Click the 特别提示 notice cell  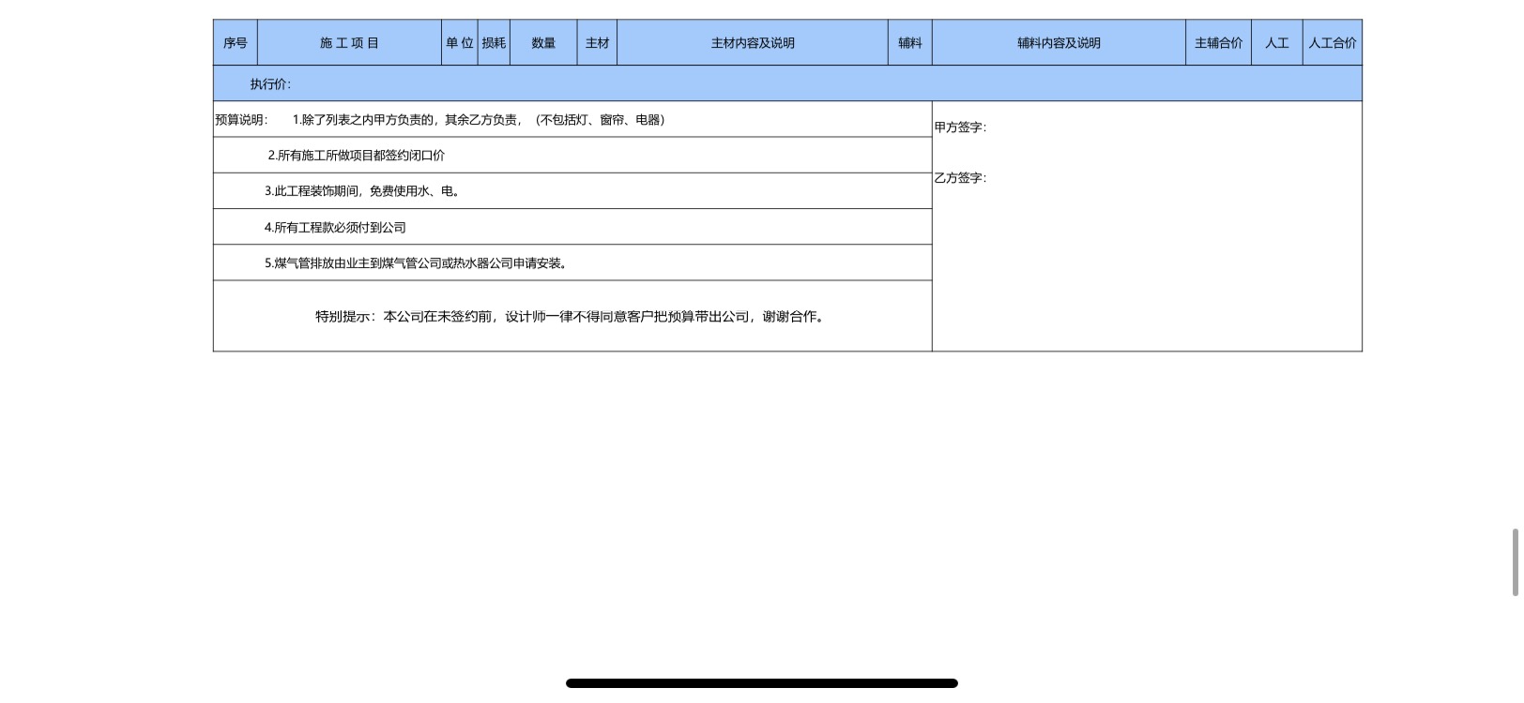pyautogui.click(x=571, y=317)
